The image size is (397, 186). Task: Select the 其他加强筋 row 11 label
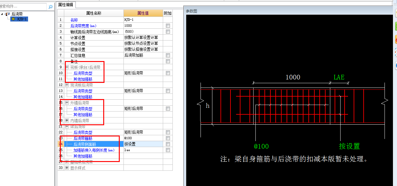point(83,79)
